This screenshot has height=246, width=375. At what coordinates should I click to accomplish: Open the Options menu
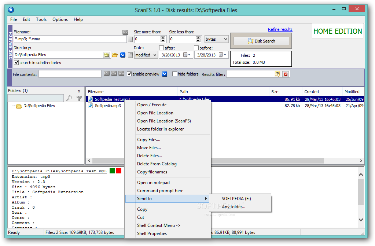point(60,19)
